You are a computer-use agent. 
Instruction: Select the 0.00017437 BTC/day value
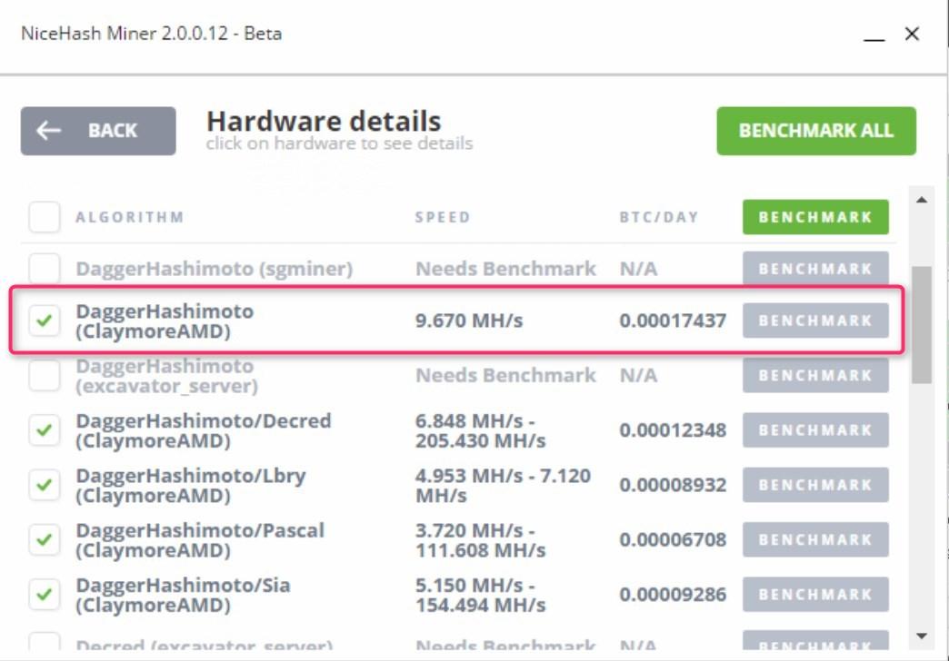tap(673, 321)
